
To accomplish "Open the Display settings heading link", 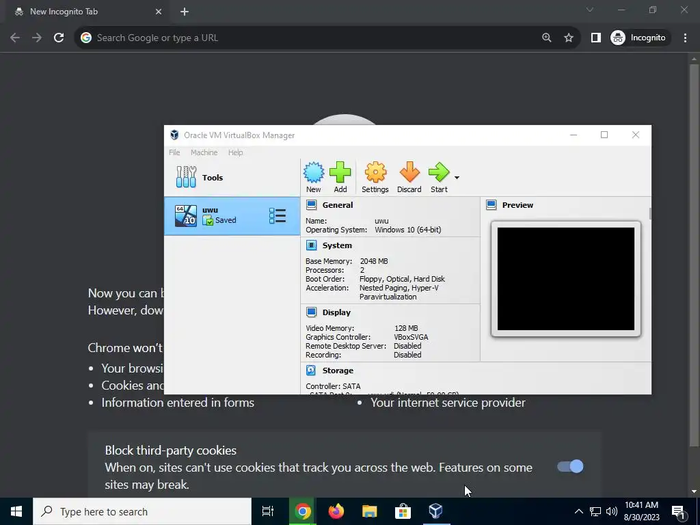I will click(x=336, y=312).
